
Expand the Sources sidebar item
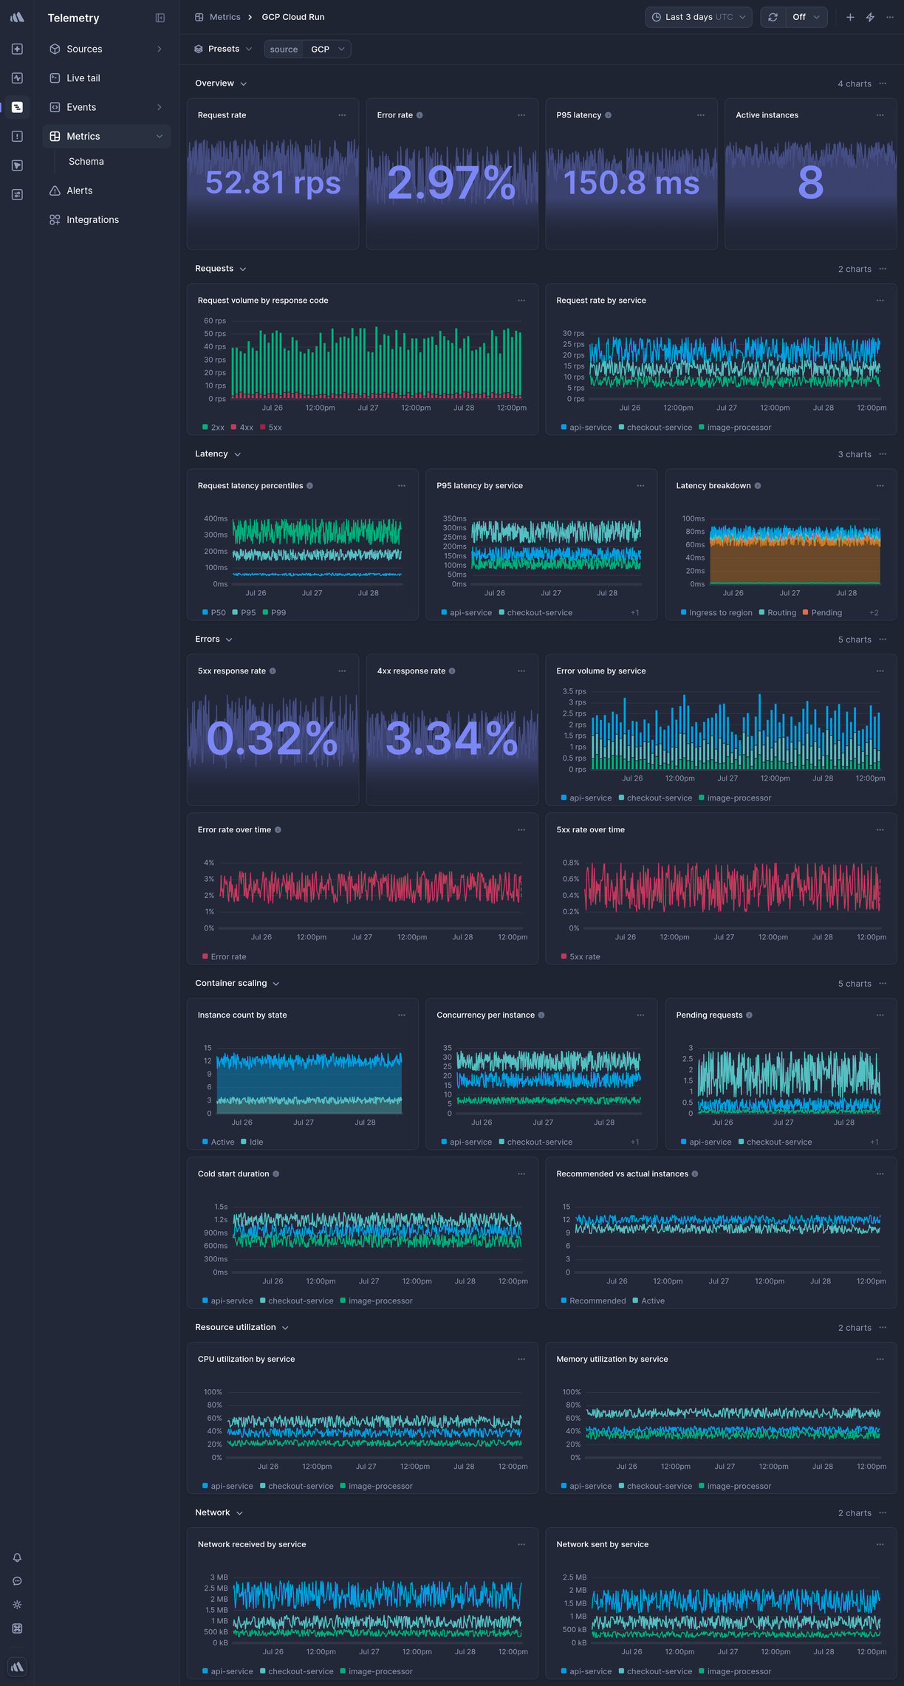(107, 49)
